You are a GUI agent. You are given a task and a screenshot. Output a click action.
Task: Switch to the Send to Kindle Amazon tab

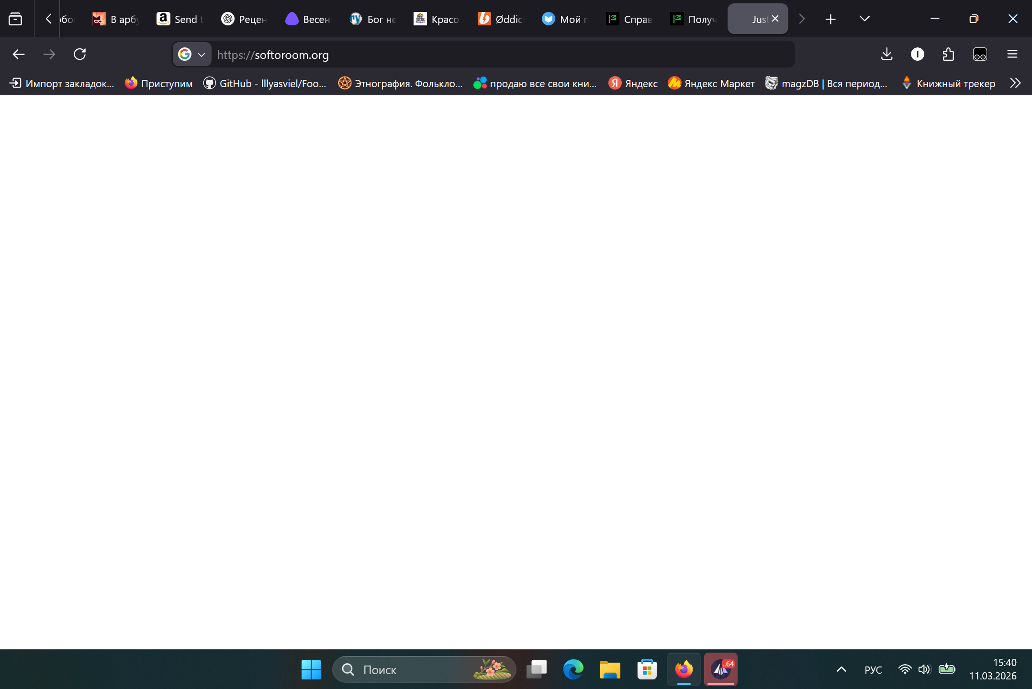[180, 19]
